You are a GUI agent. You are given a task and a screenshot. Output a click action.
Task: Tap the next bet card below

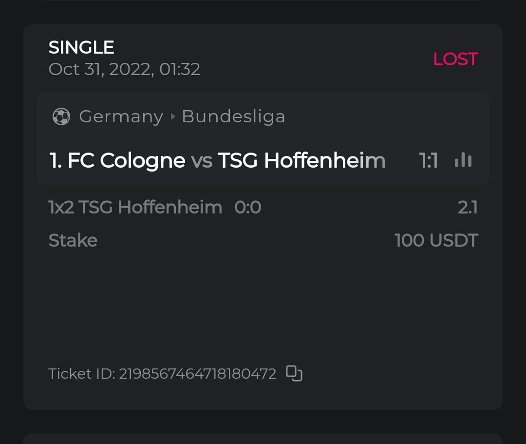point(263,439)
